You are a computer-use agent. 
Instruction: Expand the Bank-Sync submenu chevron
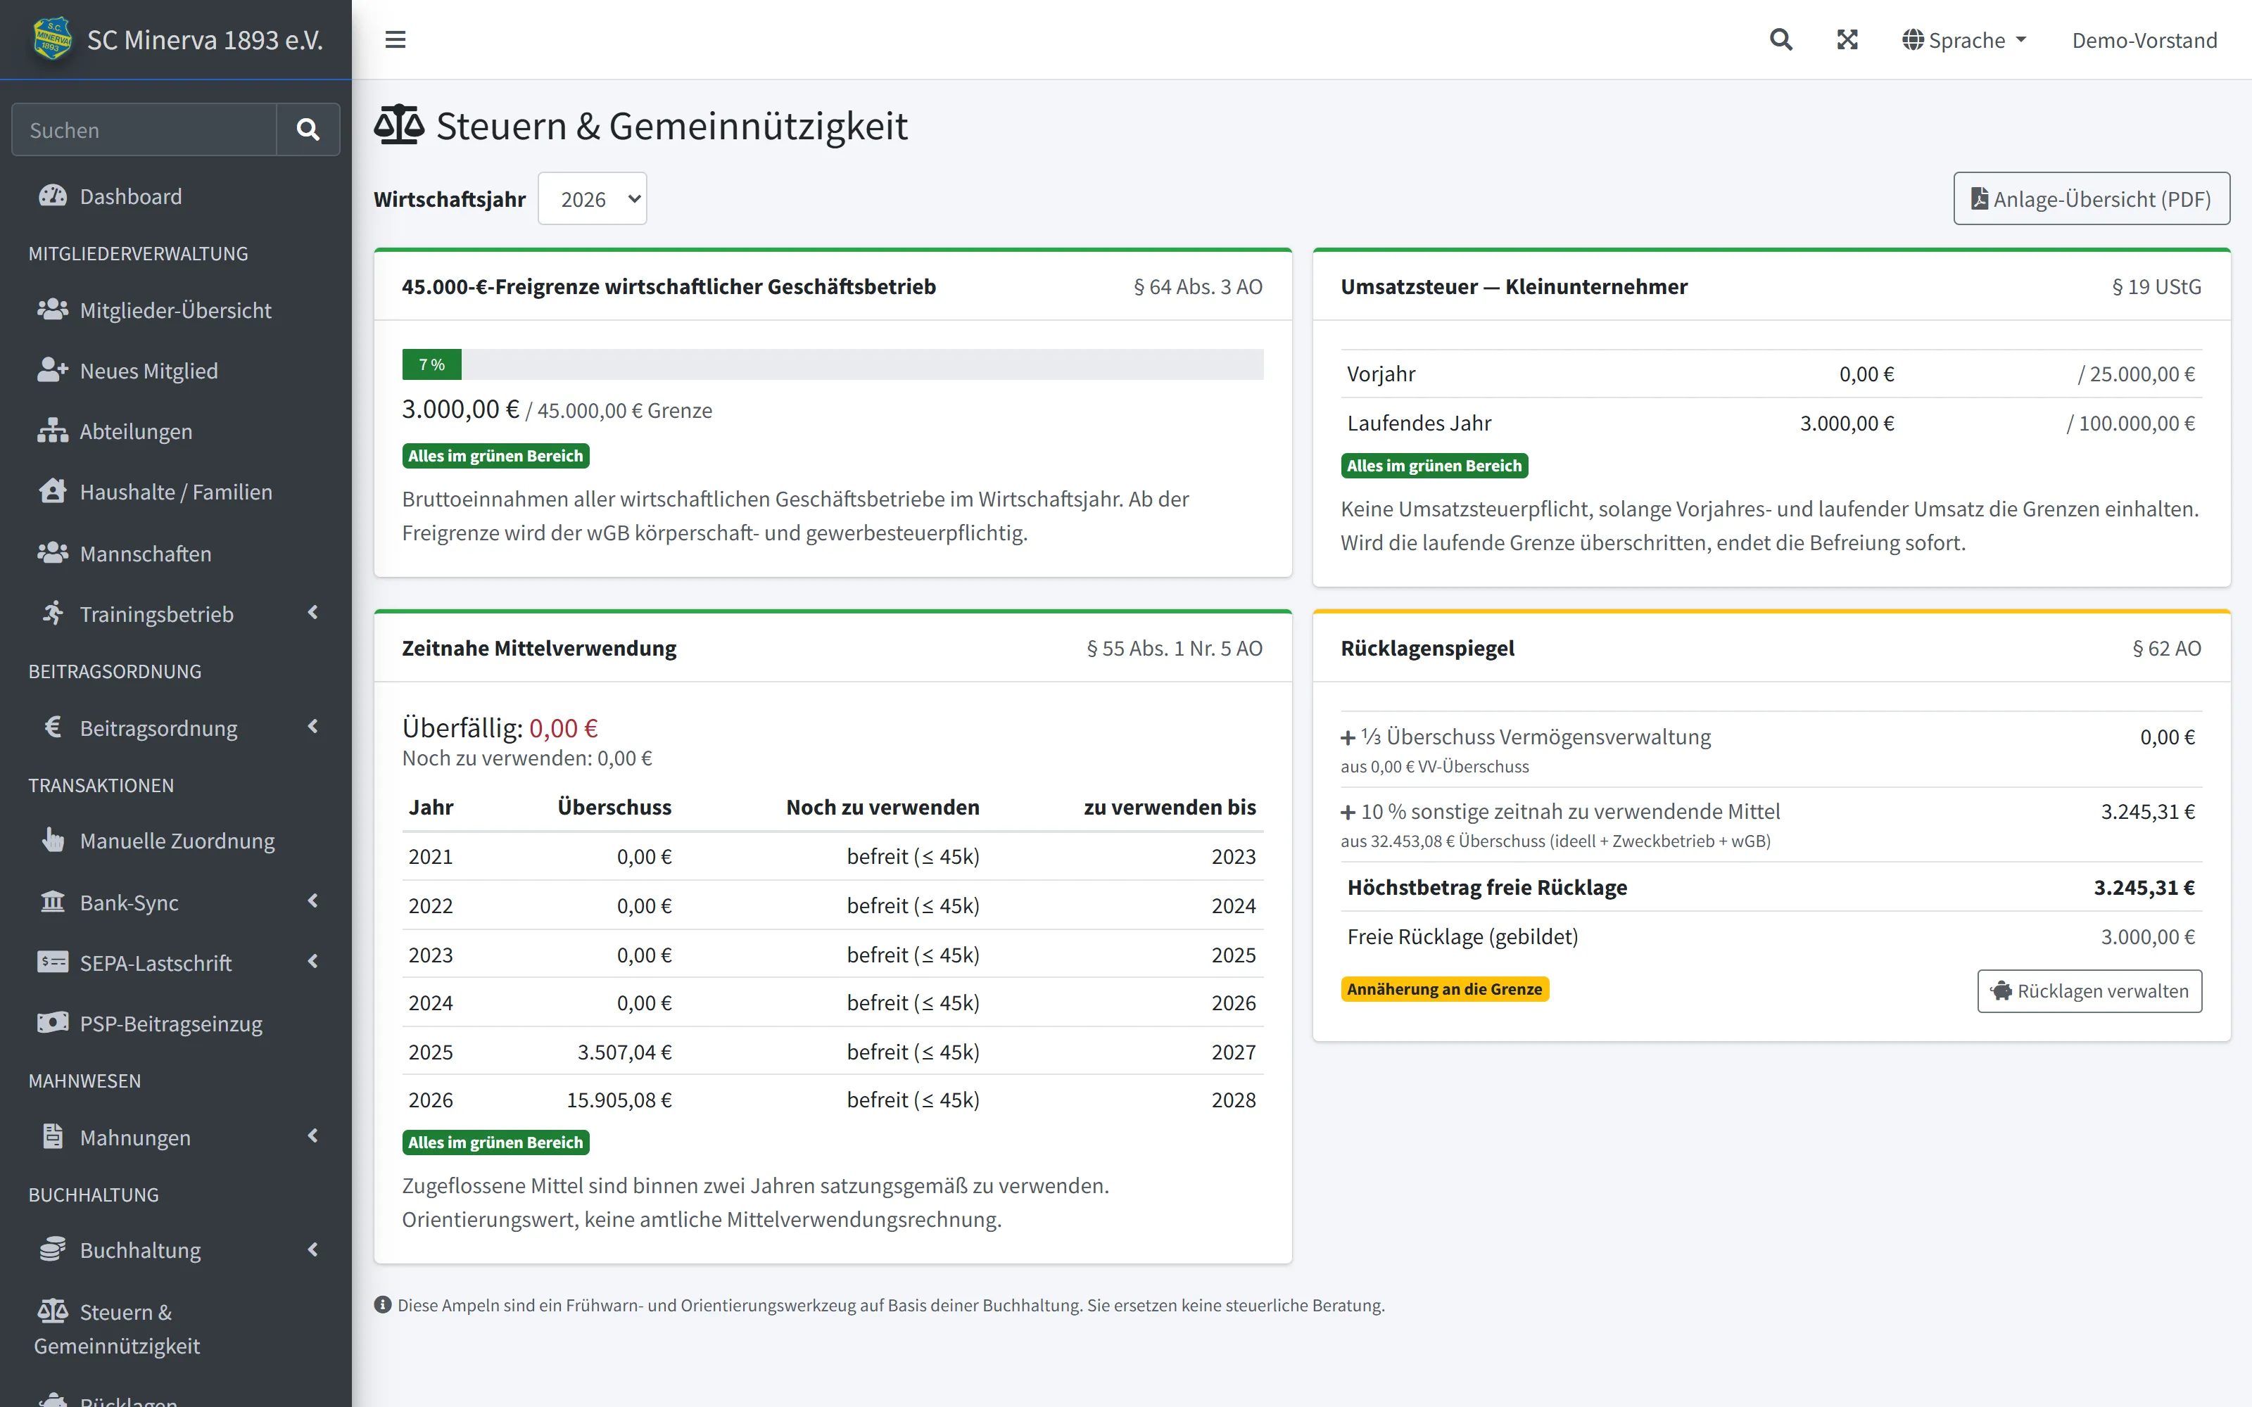point(312,900)
